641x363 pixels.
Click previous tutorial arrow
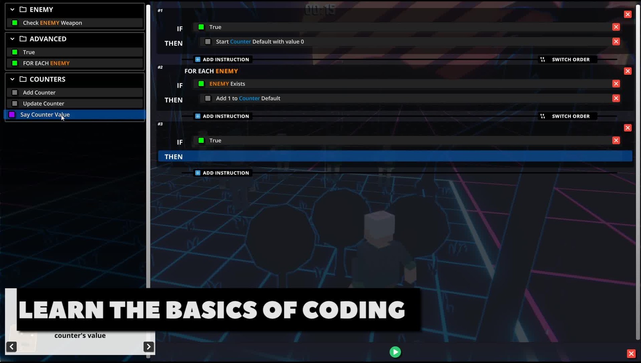tap(11, 347)
